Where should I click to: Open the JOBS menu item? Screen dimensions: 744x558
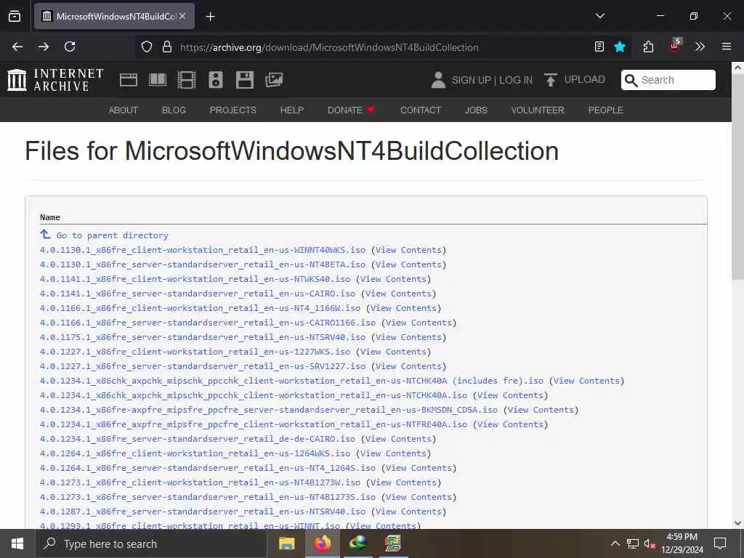point(476,110)
